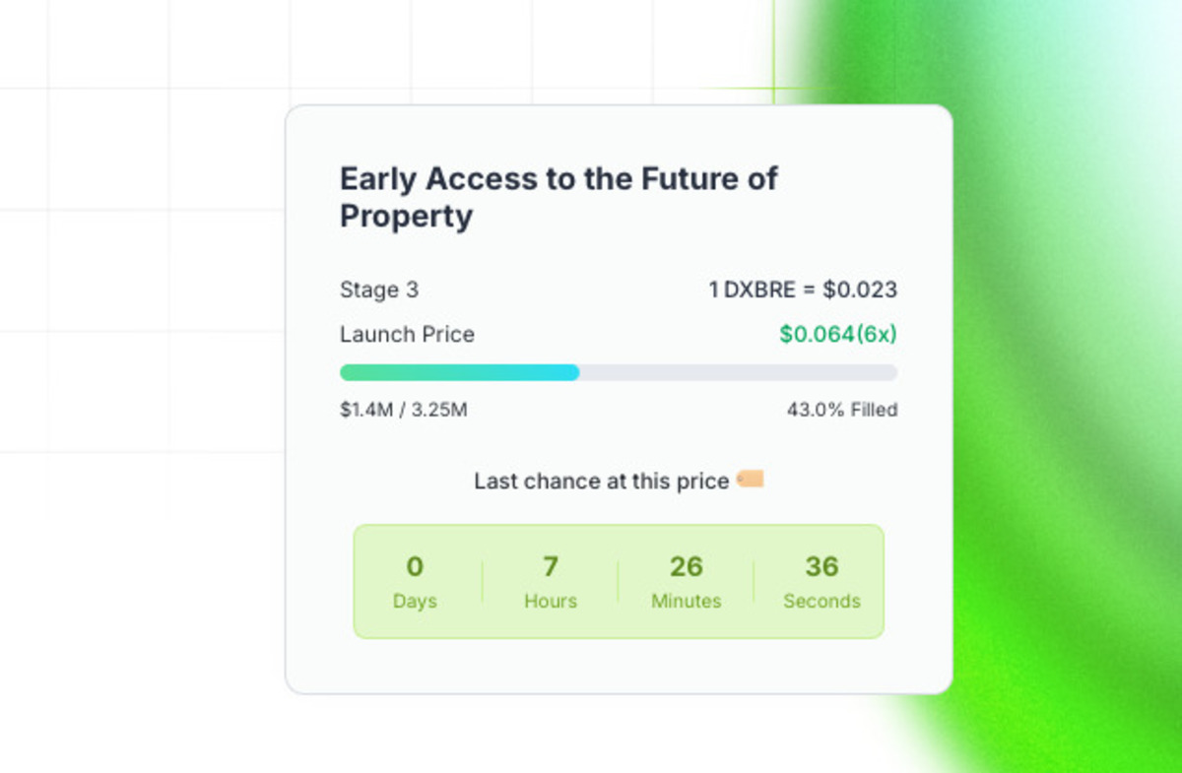Click the "36" seconds countdown number

pyautogui.click(x=821, y=566)
